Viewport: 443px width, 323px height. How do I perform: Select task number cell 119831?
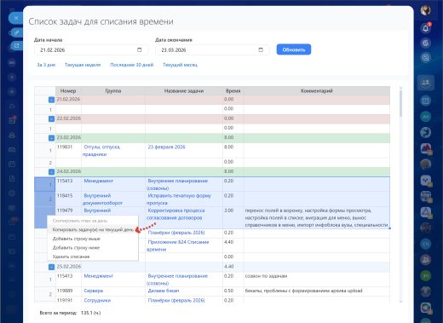tap(68, 150)
